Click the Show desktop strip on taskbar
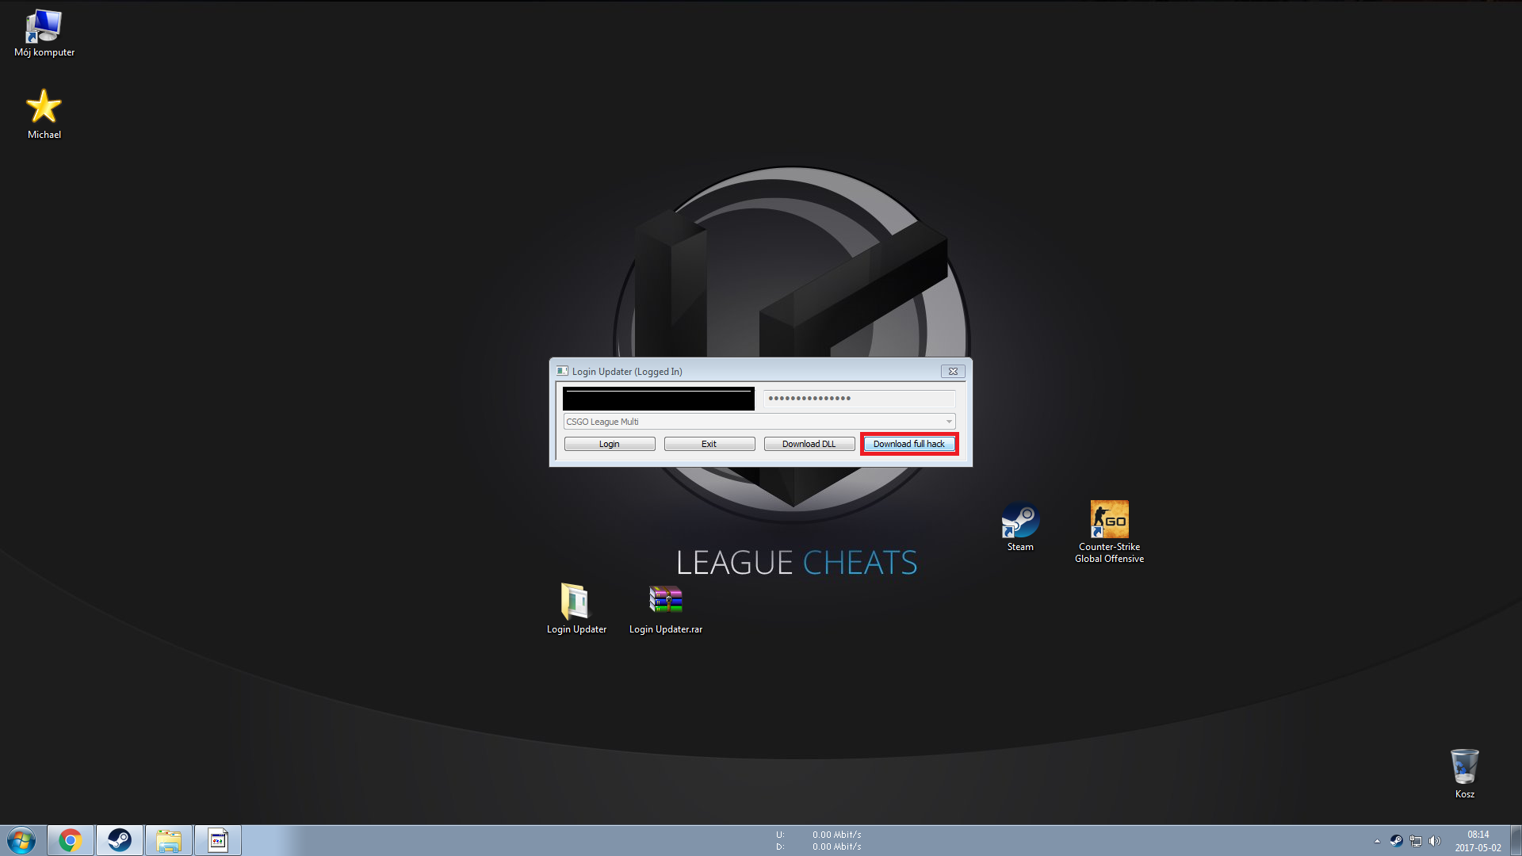This screenshot has height=856, width=1522. (1516, 841)
